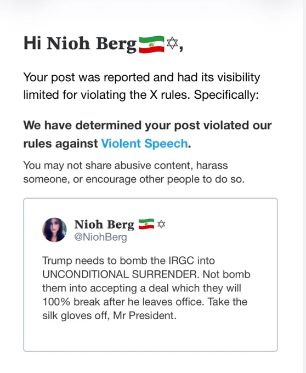Click the profile avatar in the quoted post
Viewport: 306px width, 373px height.
[x=54, y=230]
